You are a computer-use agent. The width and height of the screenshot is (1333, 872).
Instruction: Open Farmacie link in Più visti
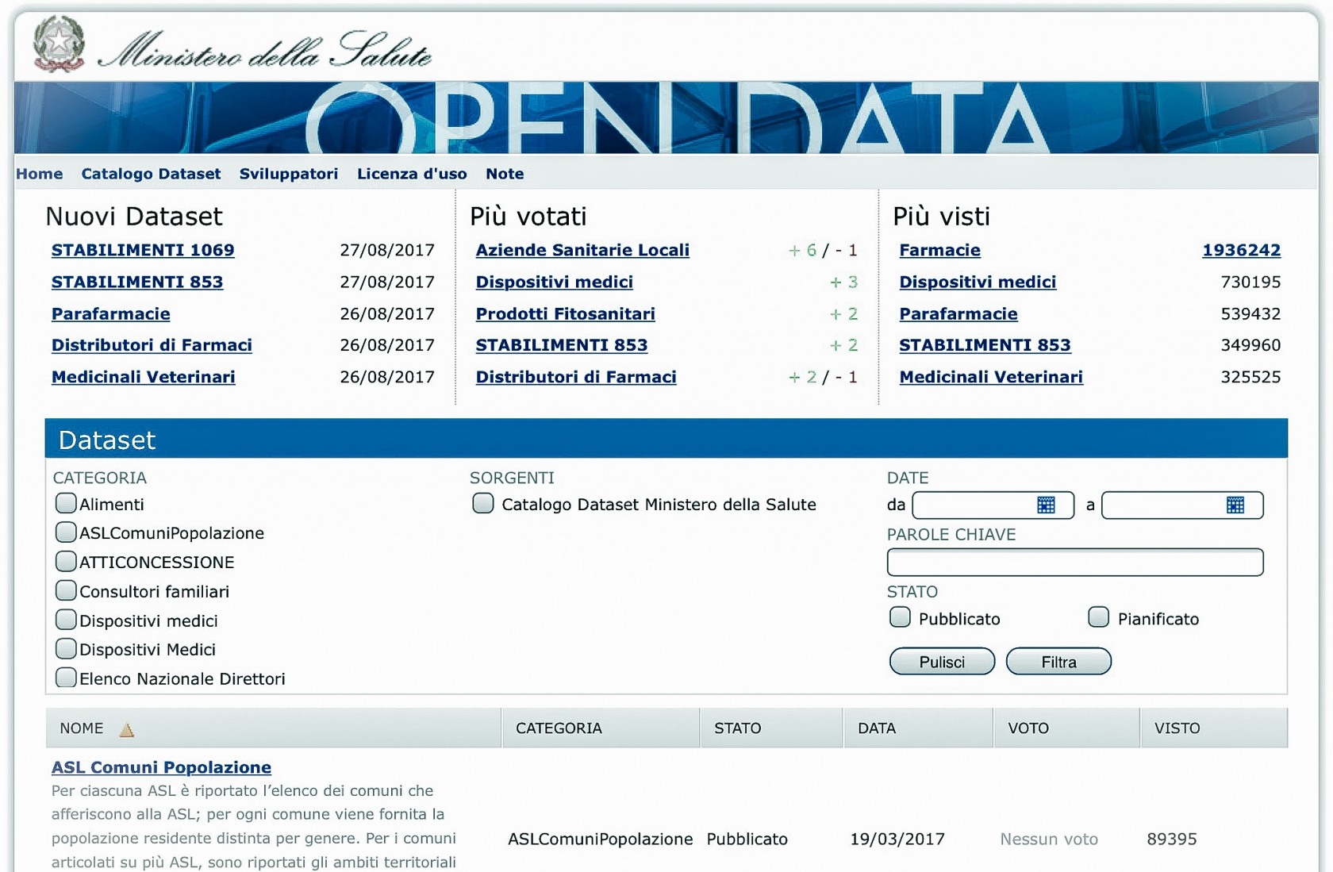939,250
